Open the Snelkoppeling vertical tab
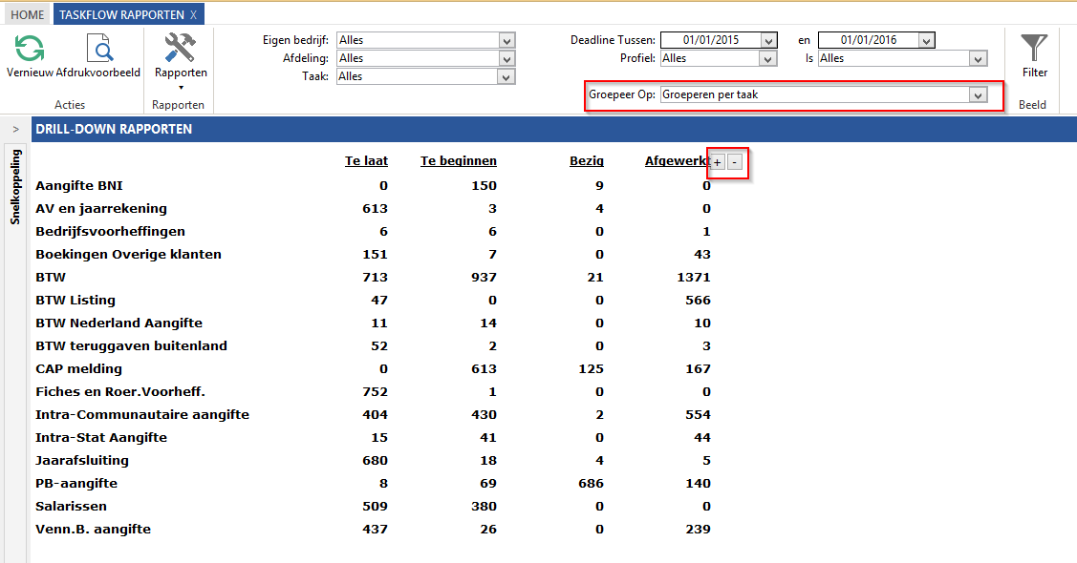This screenshot has width=1077, height=563. point(15,187)
